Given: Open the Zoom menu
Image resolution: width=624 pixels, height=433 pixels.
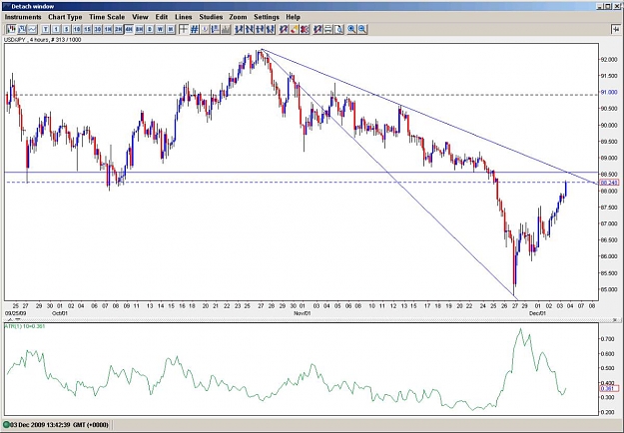Looking at the screenshot, I should [238, 17].
